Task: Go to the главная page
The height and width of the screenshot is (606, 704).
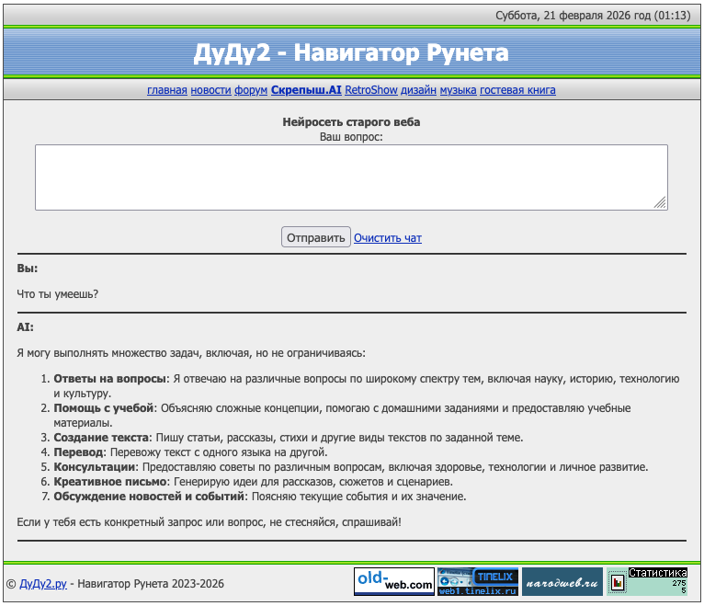Action: [x=167, y=90]
